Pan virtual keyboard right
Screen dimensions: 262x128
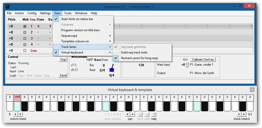tap(132, 114)
